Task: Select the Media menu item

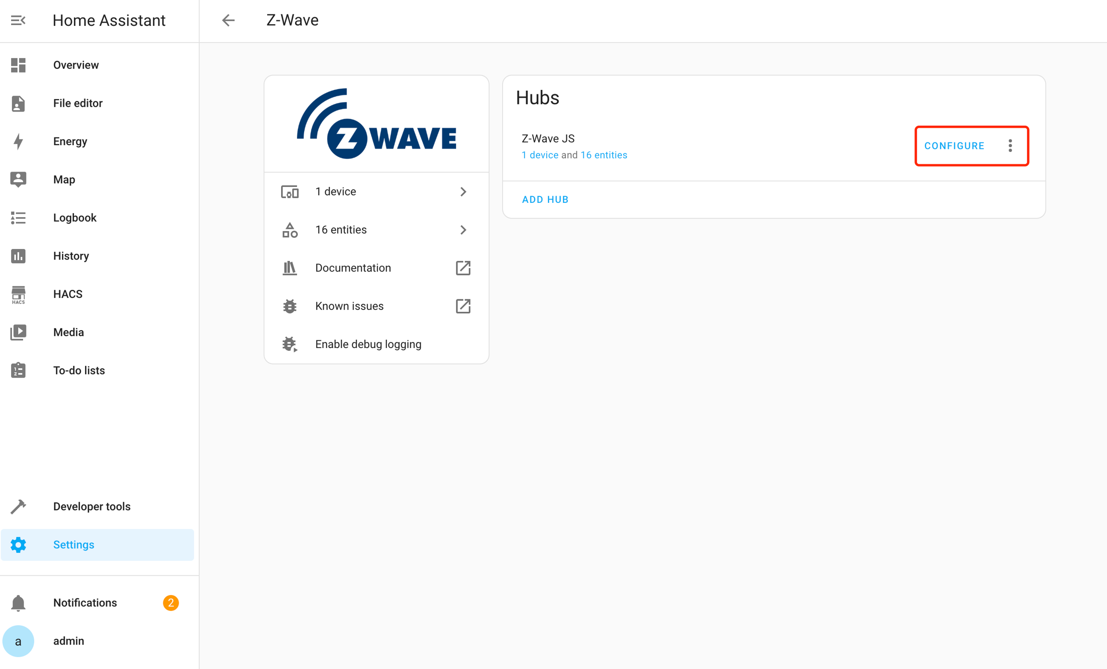Action: (x=68, y=332)
